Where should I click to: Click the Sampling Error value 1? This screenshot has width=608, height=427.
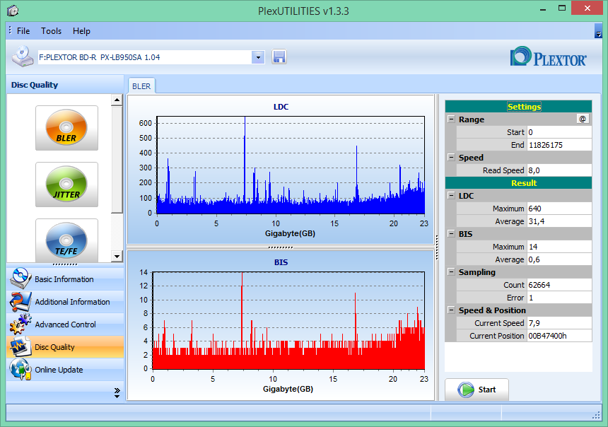pos(559,298)
